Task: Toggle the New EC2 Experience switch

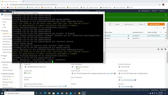Action: pos(2,15)
